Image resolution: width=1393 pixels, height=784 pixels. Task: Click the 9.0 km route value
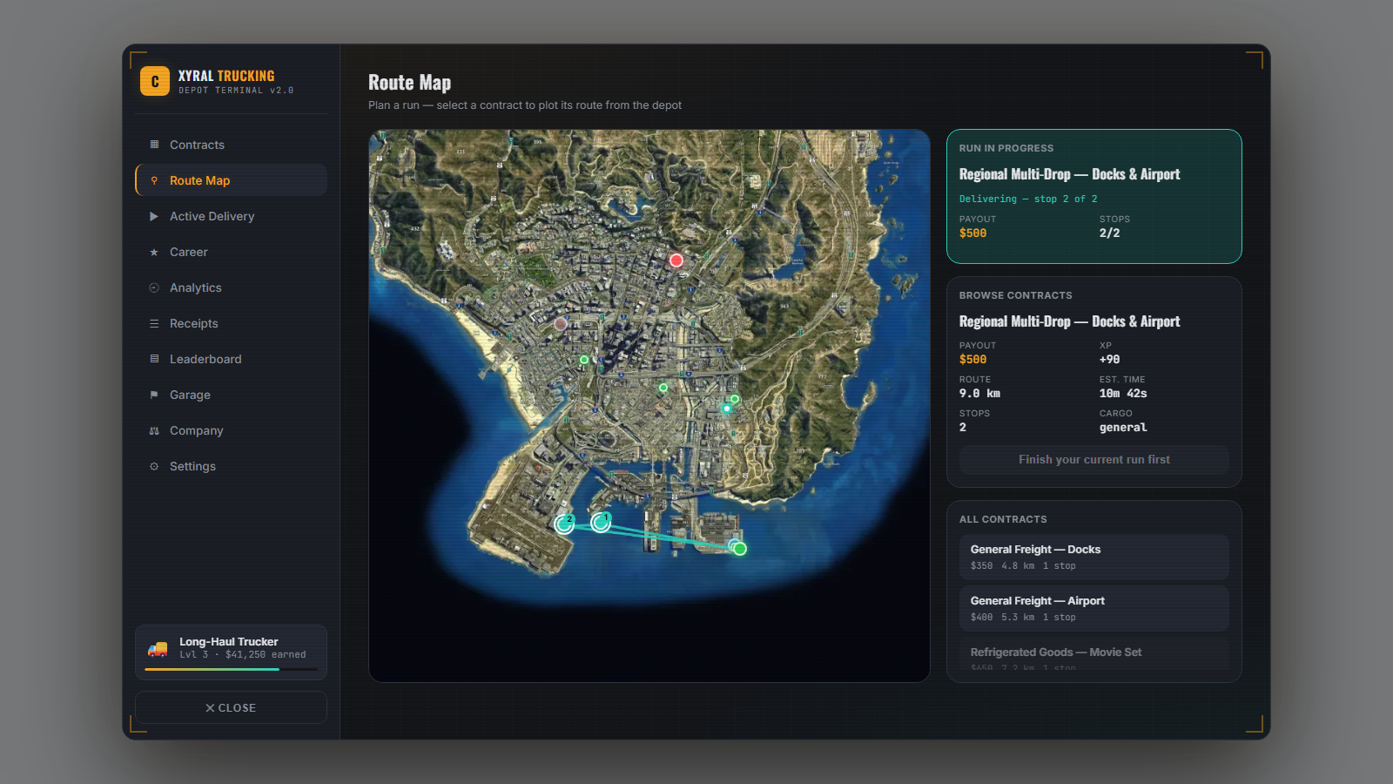point(979,394)
